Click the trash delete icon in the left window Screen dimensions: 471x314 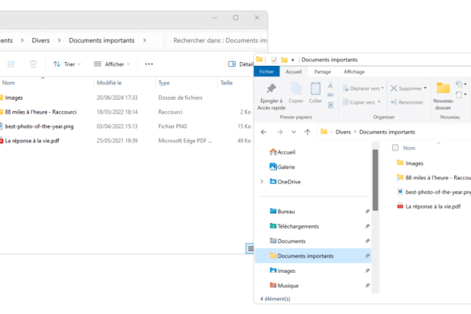coord(33,64)
